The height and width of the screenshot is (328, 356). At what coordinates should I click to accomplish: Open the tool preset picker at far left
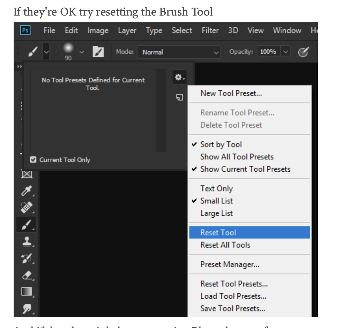[x=46, y=52]
